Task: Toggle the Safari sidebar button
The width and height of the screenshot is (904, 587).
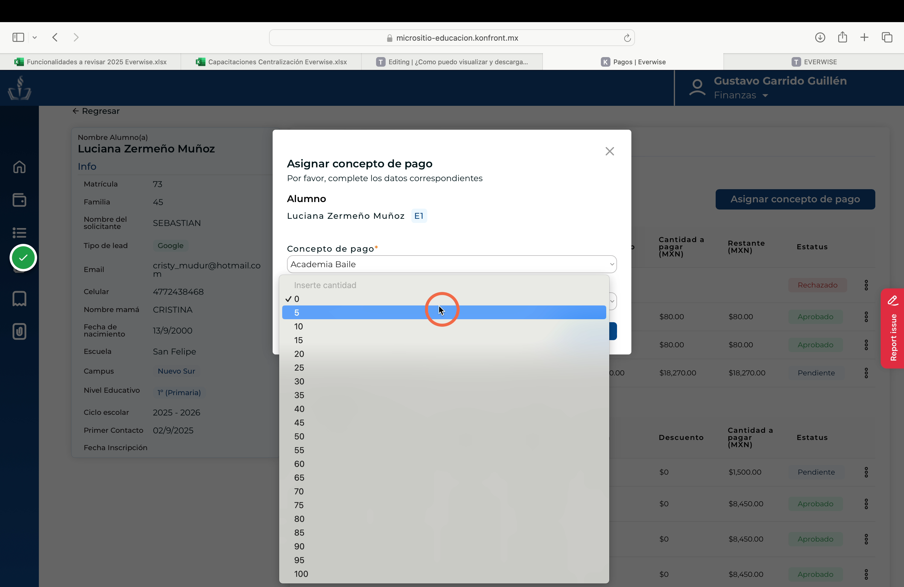Action: (18, 37)
